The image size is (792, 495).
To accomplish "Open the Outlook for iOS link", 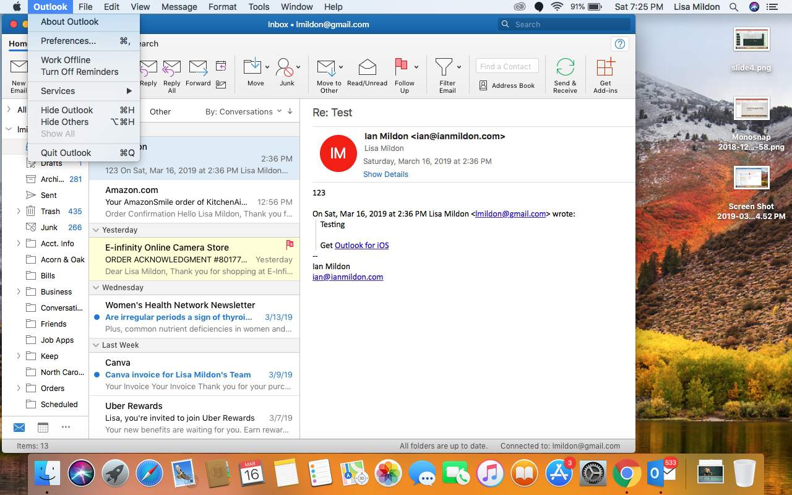I will (362, 245).
